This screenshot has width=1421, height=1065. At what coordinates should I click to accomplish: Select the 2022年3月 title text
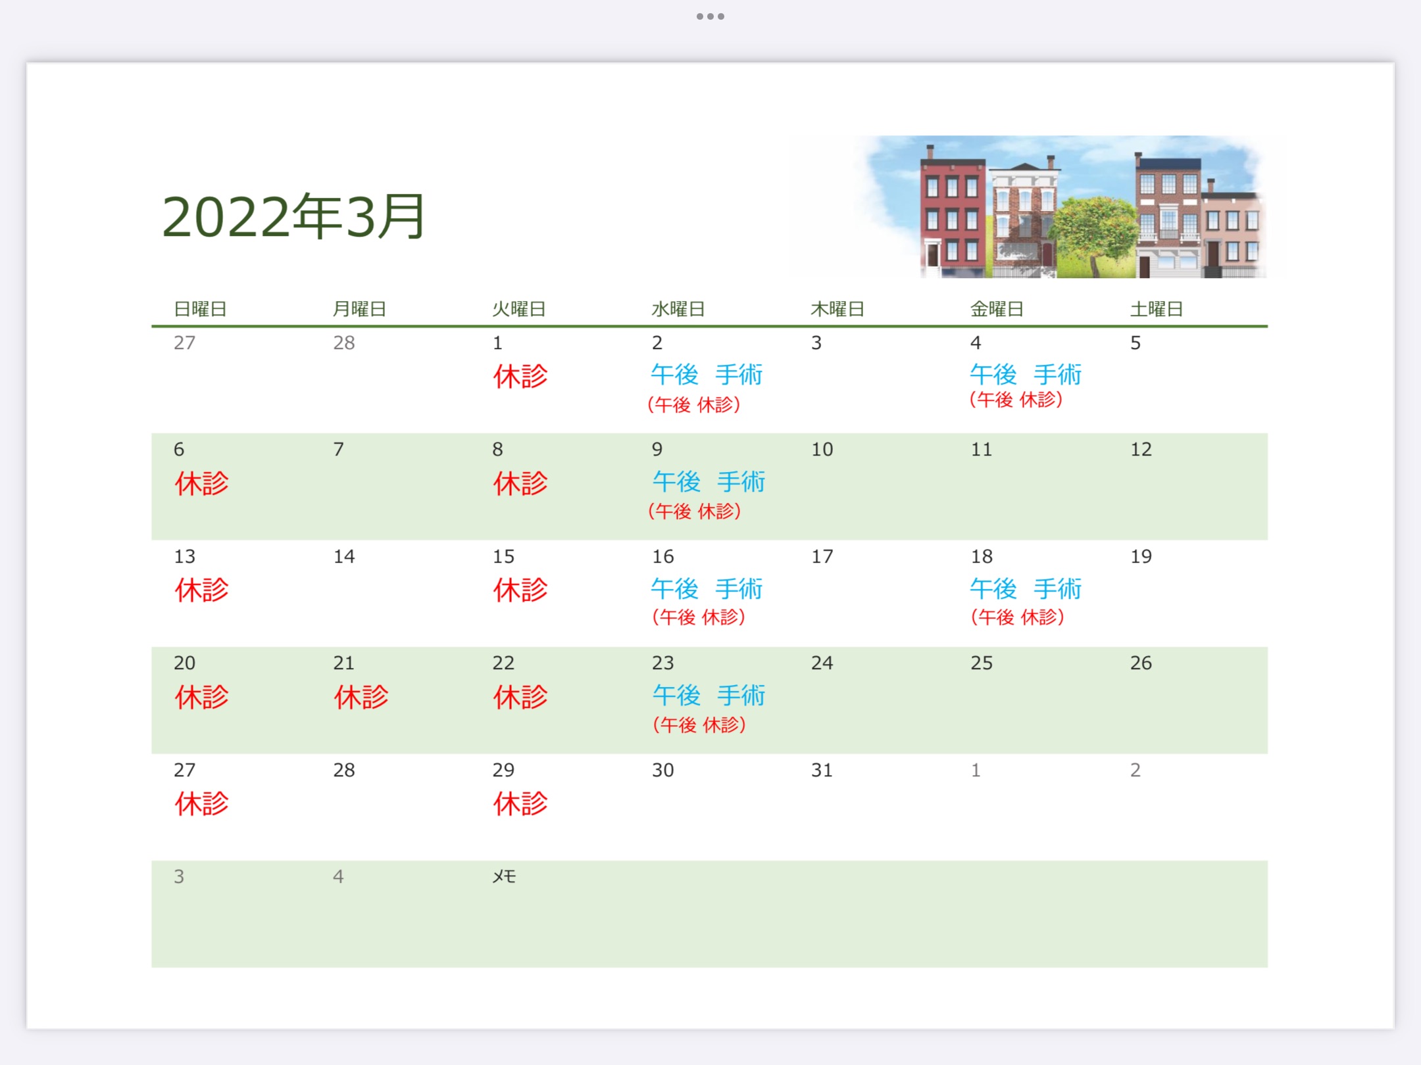(293, 217)
